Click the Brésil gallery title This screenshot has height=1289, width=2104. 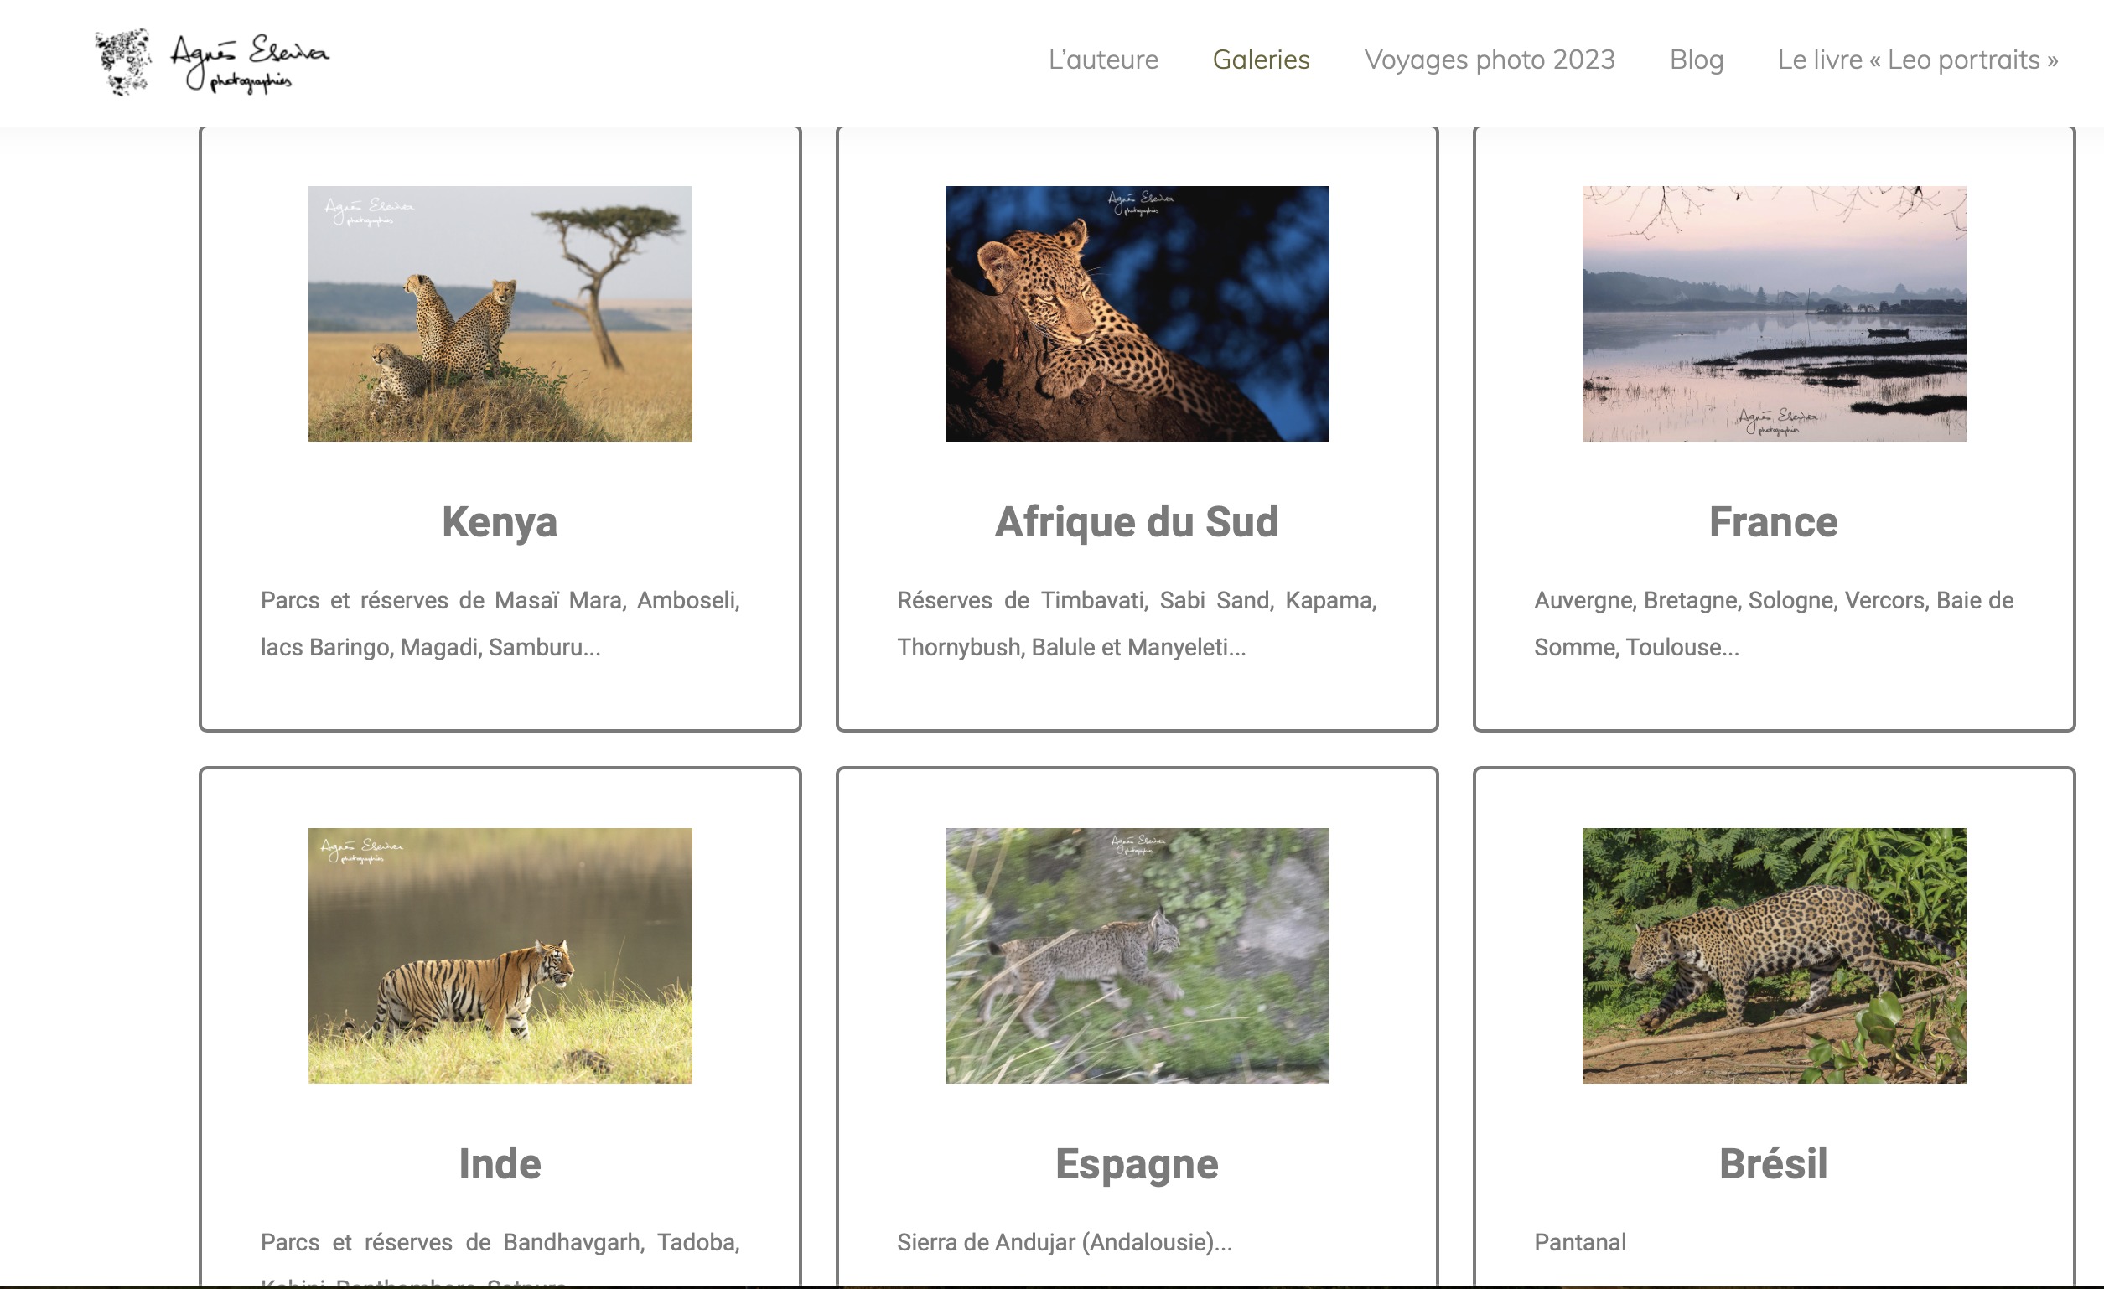[1774, 1163]
